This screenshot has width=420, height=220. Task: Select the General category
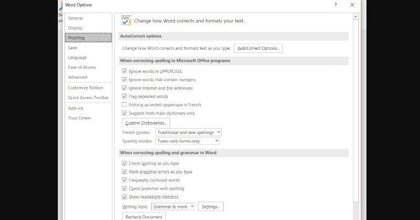coord(75,18)
